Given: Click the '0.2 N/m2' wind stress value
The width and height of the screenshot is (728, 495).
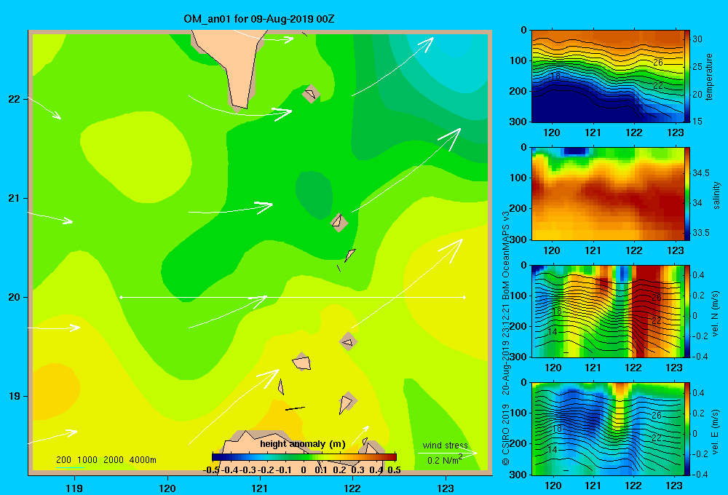Looking at the screenshot, I should coord(445,460).
